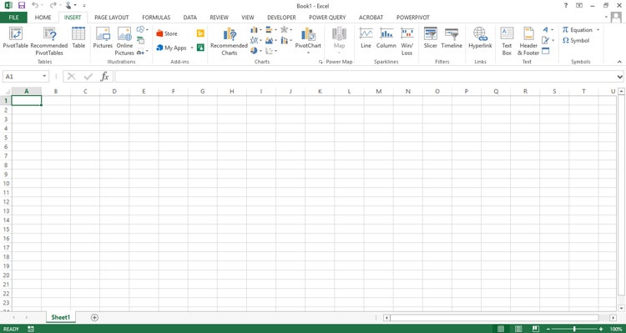This screenshot has width=626, height=333.
Task: Select column D header
Action: pyautogui.click(x=114, y=92)
